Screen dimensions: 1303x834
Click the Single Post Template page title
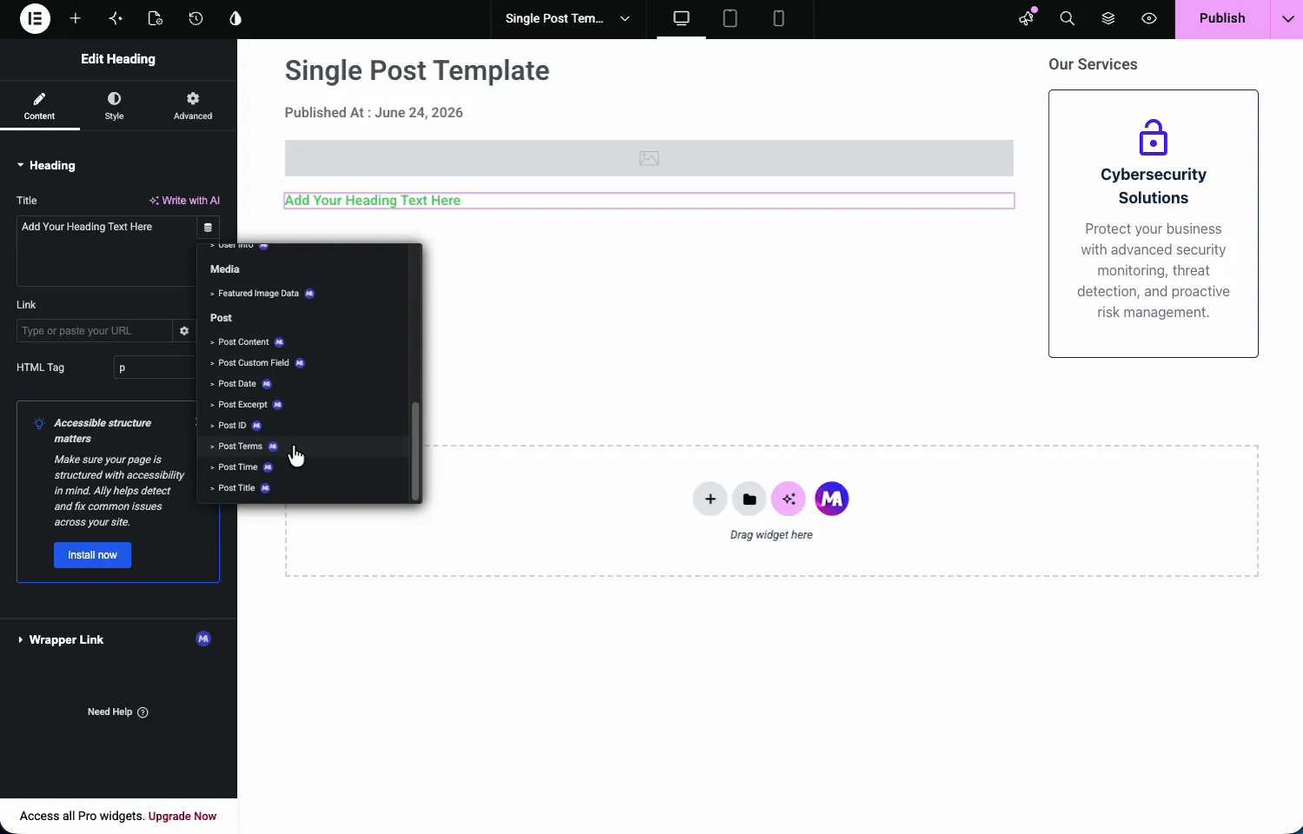(x=417, y=70)
